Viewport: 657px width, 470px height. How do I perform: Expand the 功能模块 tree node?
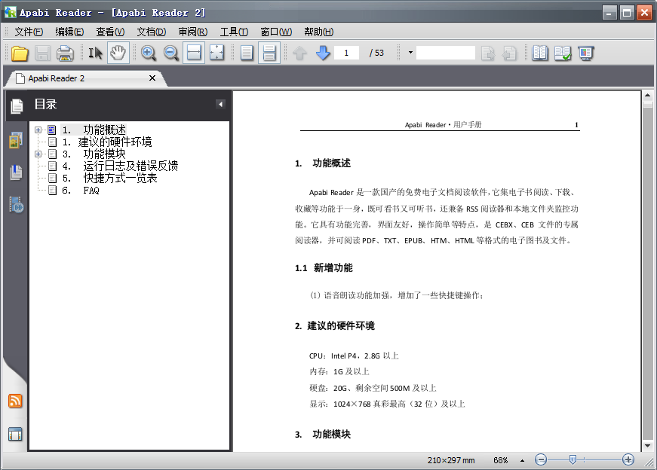point(38,154)
